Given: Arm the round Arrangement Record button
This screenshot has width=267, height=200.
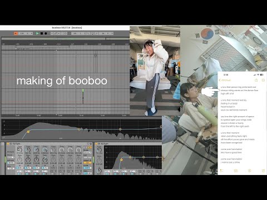Looking at the screenshot, I should click(x=46, y=33).
